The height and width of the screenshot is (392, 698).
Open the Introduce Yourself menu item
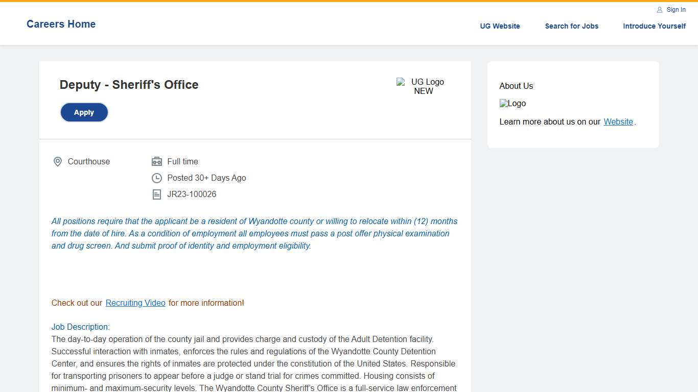coord(654,26)
